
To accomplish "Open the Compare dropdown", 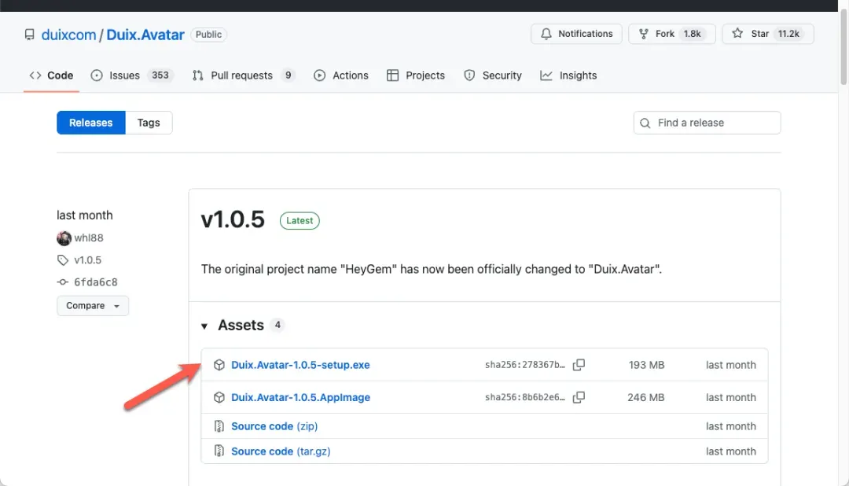I will pos(93,306).
